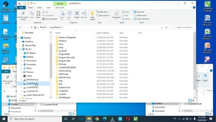The height and width of the screenshot is (122, 216).
Task: Expand the OneDrive tree node
Action: [20, 41]
